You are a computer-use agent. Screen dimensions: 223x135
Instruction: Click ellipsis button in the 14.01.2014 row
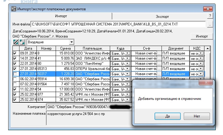[159, 58]
